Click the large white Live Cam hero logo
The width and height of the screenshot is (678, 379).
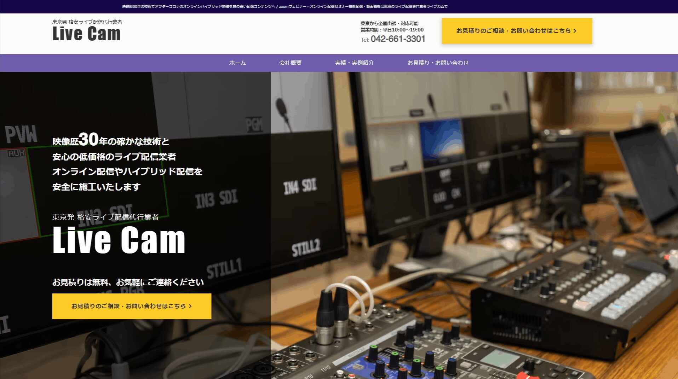point(119,240)
